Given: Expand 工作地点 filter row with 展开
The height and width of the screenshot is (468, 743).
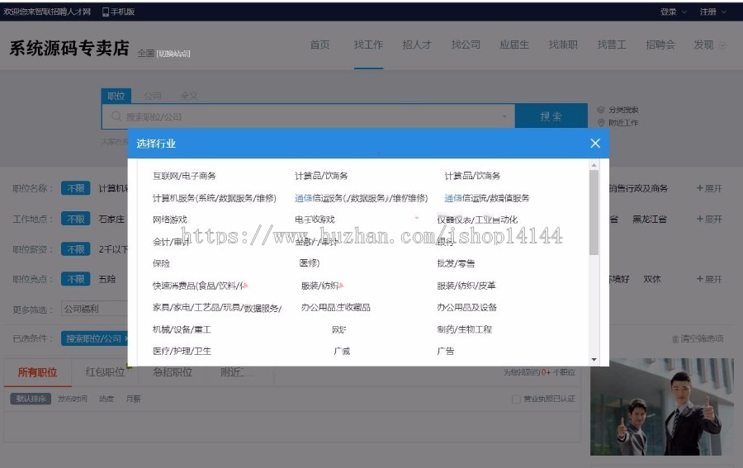Looking at the screenshot, I should (x=709, y=219).
